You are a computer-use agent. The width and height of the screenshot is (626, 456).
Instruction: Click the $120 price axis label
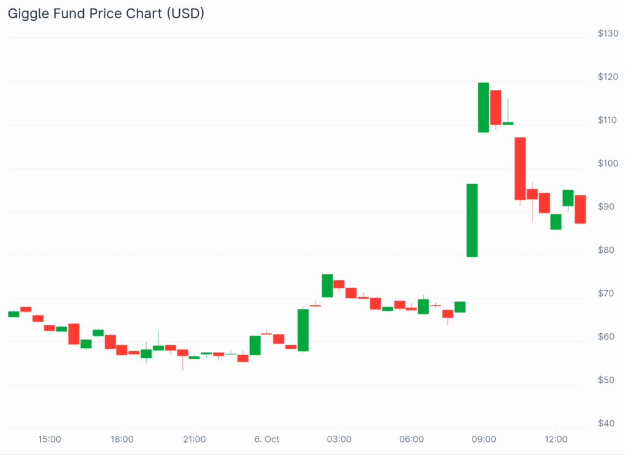608,77
